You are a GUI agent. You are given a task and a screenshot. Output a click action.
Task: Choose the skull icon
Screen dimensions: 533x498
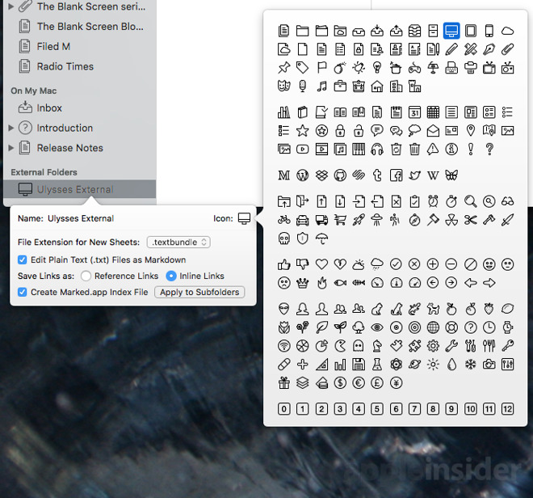[x=283, y=238]
